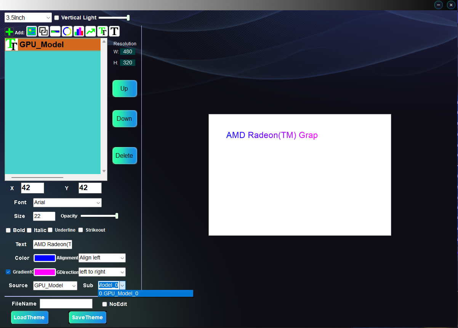The height and width of the screenshot is (328, 458).
Task: Toggle the Bold checkbox
Action: click(x=8, y=230)
